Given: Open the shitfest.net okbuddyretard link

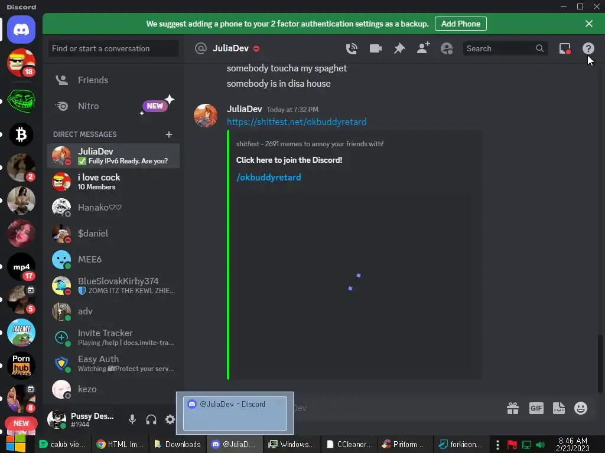Looking at the screenshot, I should point(297,122).
